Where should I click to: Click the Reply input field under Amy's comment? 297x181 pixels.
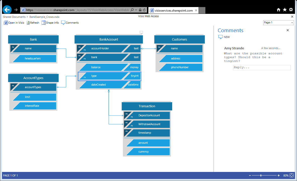262,67
